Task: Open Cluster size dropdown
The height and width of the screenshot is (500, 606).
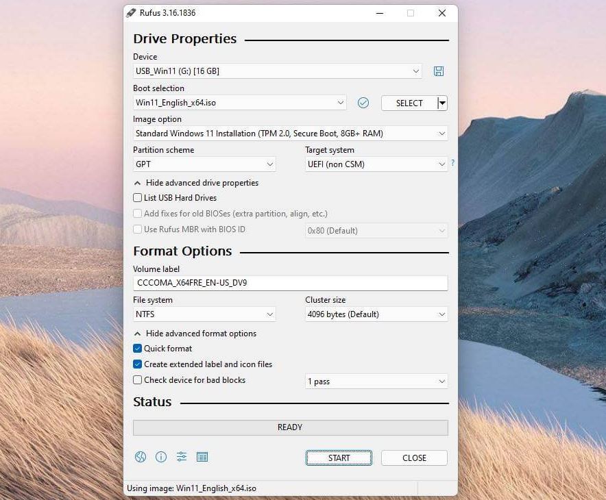Action: pyautogui.click(x=376, y=314)
